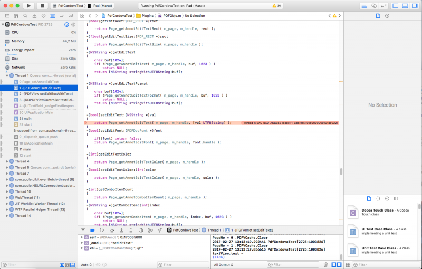The image size is (422, 269).
Task: Stop the running app
Action: click(42, 5)
